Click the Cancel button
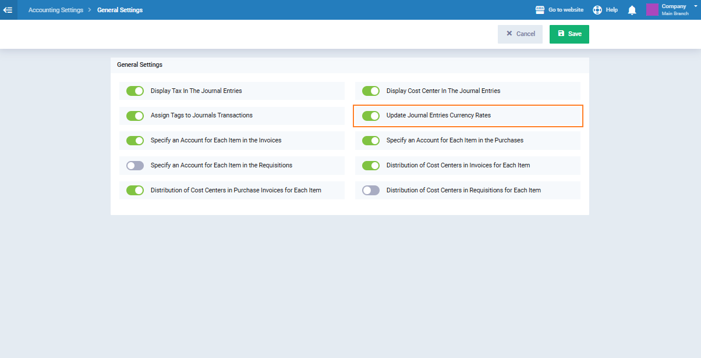 coord(520,34)
